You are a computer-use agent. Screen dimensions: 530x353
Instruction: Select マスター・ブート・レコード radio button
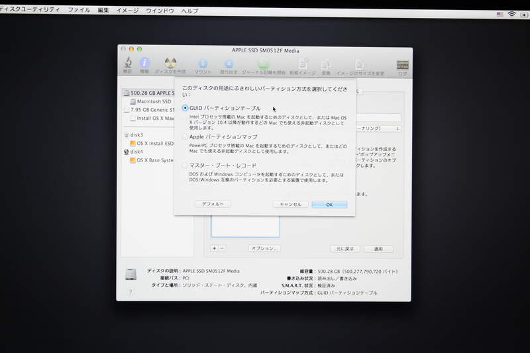(185, 165)
